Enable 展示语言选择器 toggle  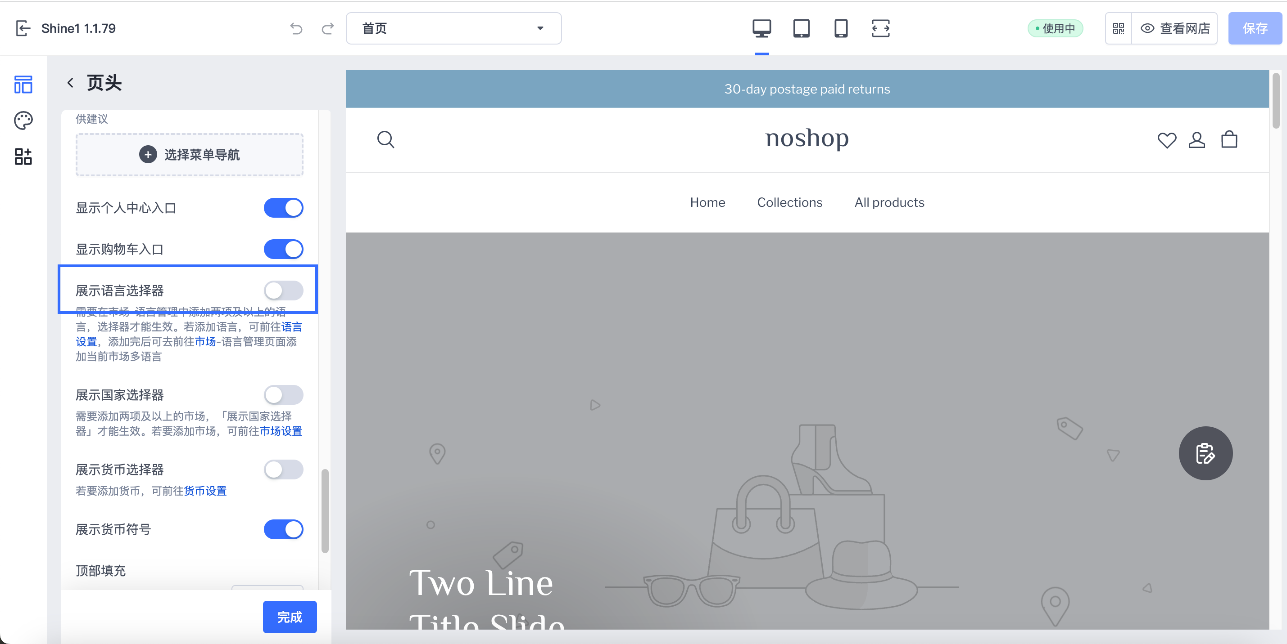click(283, 291)
